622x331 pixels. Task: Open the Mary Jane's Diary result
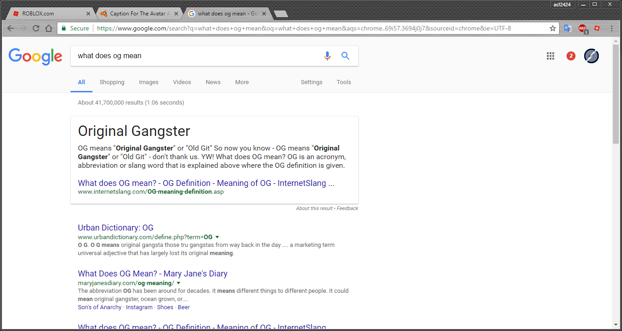coord(153,274)
